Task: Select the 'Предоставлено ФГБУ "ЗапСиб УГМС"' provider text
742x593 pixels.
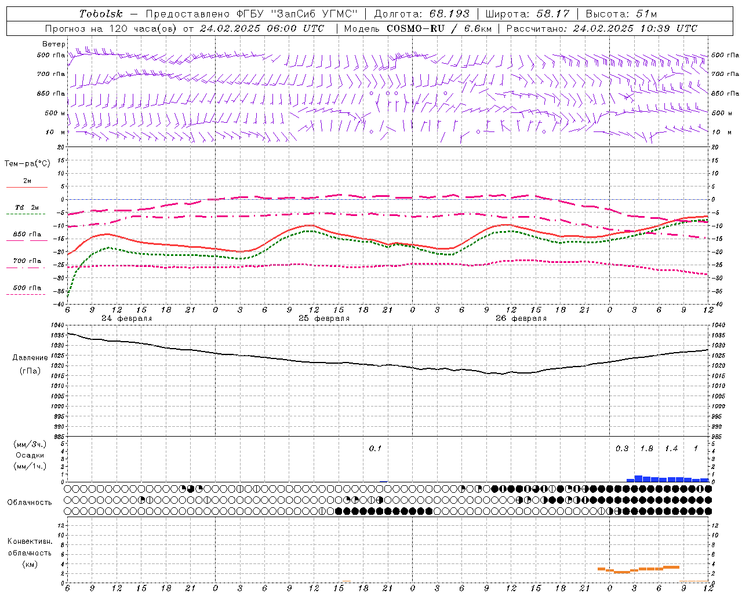Action: coord(252,14)
